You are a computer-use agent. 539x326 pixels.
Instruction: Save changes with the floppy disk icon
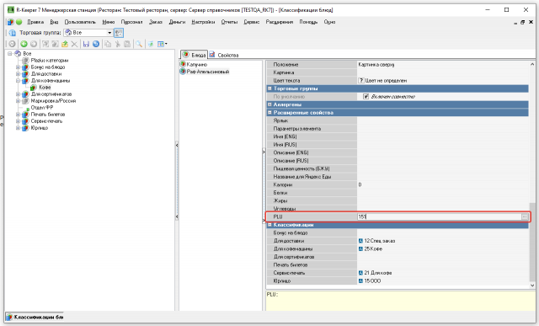point(86,44)
